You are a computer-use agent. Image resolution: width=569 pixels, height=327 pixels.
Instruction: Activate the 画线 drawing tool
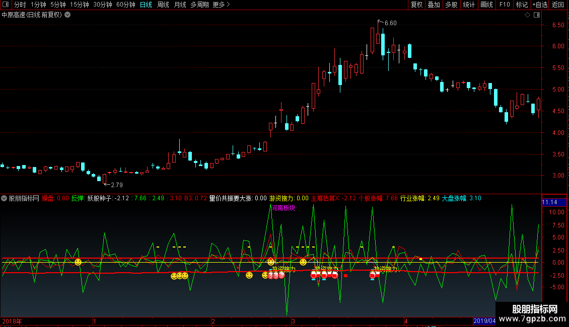click(486, 5)
